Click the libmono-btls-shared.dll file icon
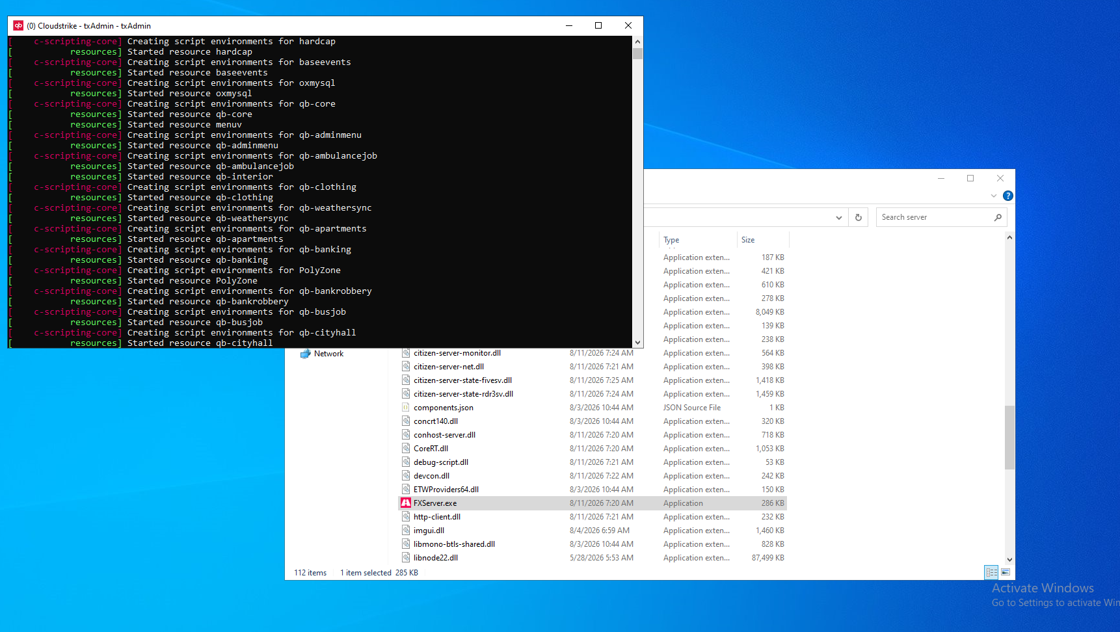Screen dimensions: 1120x632 click(x=406, y=544)
